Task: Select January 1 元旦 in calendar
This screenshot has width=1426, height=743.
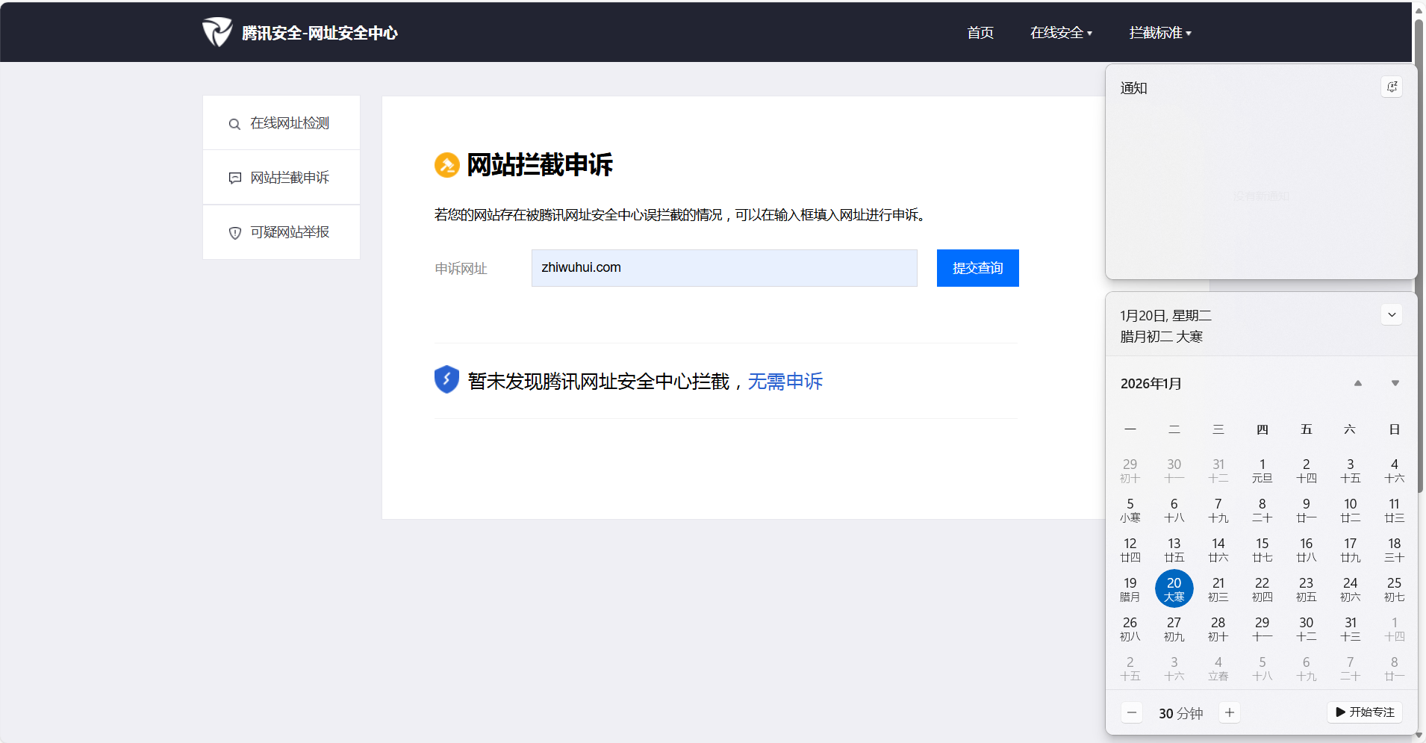Action: pos(1262,470)
